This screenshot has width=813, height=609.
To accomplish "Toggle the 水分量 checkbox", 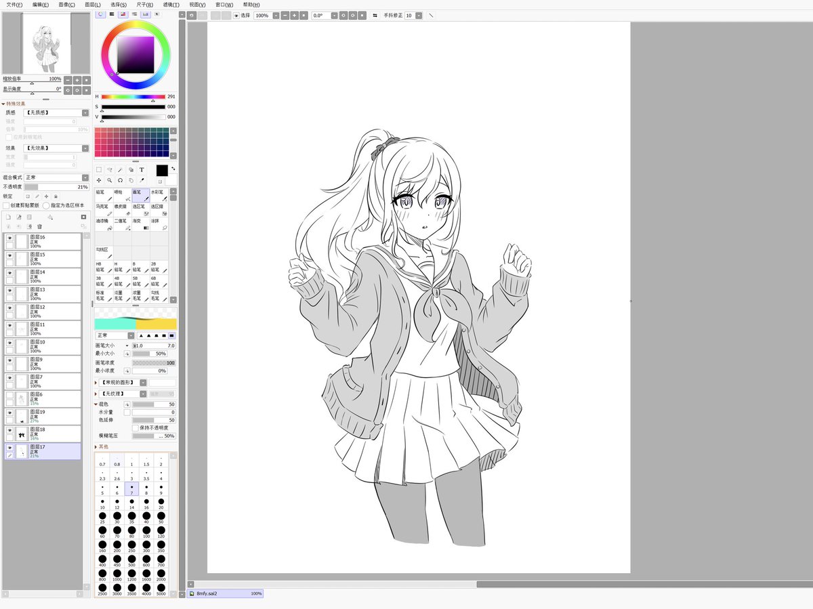I will tap(127, 412).
